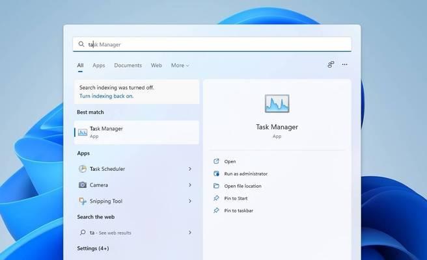Switch to the Documents tab
This screenshot has height=260, width=427.
(x=128, y=65)
